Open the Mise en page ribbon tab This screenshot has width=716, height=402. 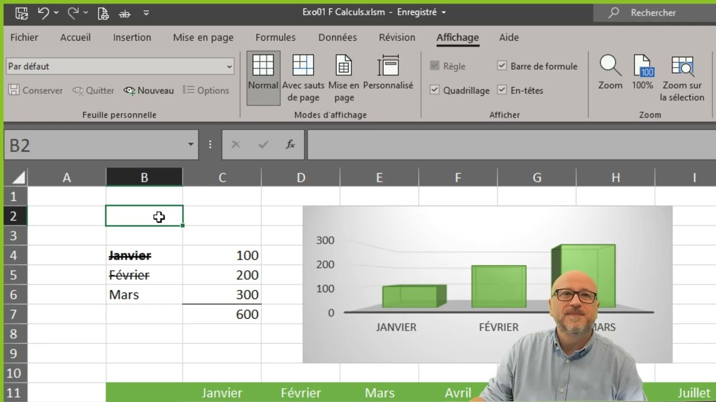[x=203, y=37]
